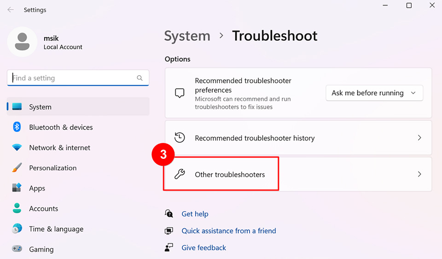Open Accounts settings page

click(78, 208)
